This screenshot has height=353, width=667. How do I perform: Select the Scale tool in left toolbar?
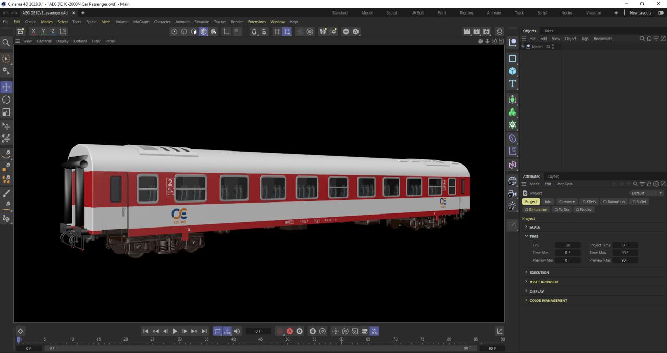(x=6, y=112)
